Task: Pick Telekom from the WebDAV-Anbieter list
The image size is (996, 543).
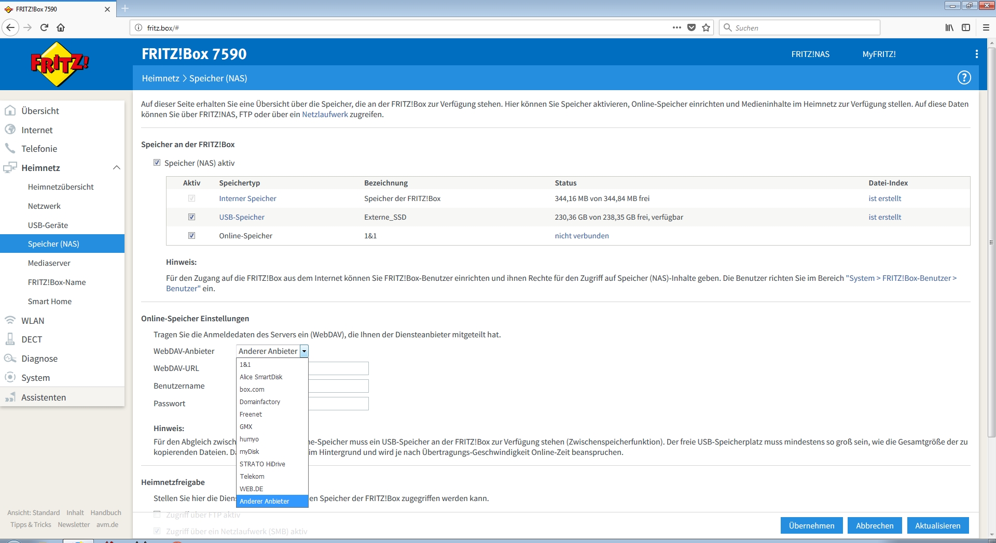Action: pos(252,477)
